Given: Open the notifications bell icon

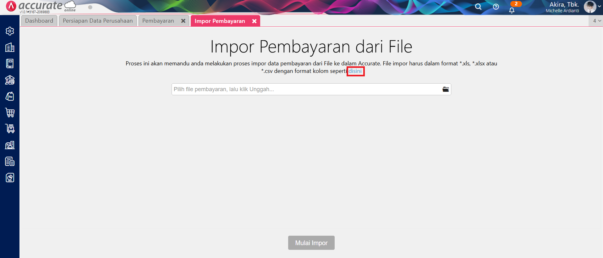Looking at the screenshot, I should coord(512,10).
